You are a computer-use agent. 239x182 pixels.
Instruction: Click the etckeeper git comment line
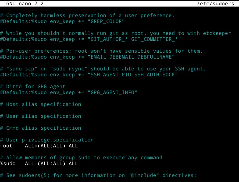(x=115, y=33)
